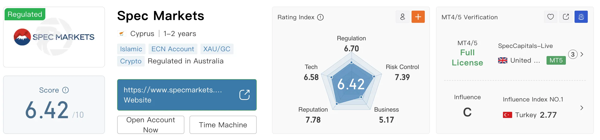Click the Spec Markets logo thumbnail
600x140 pixels.
point(54,37)
